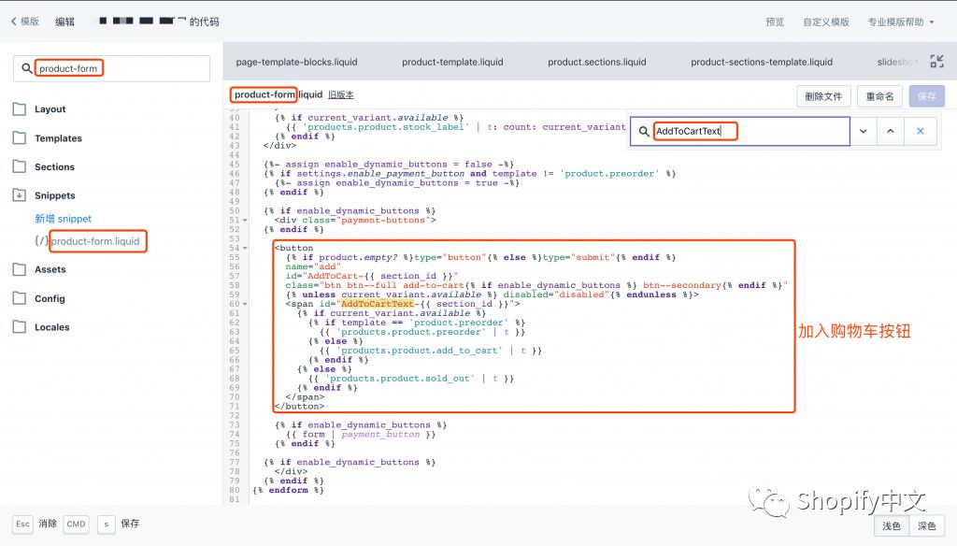Click the Locales folder icon

[x=19, y=327]
